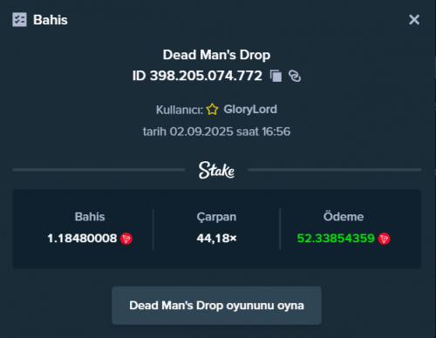Click the Bahis dialog title text
436x338 pixels.
(51, 20)
